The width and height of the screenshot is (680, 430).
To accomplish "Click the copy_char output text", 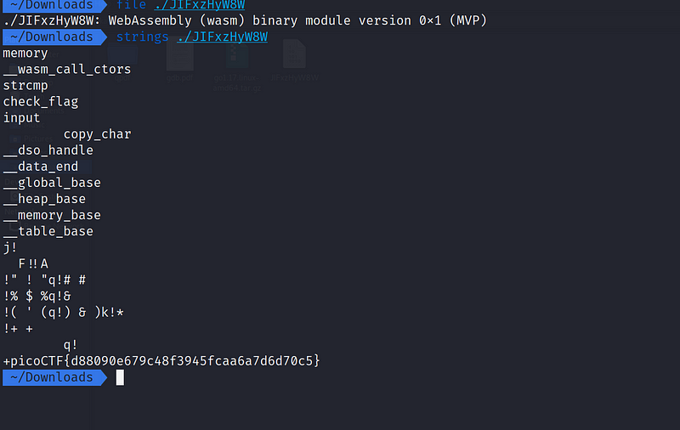I will coord(97,134).
